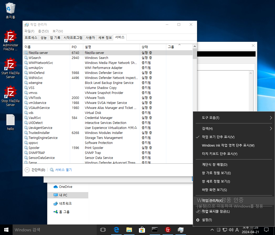
Task: Expand the 도구 모음 submenu
Action: [234, 118]
